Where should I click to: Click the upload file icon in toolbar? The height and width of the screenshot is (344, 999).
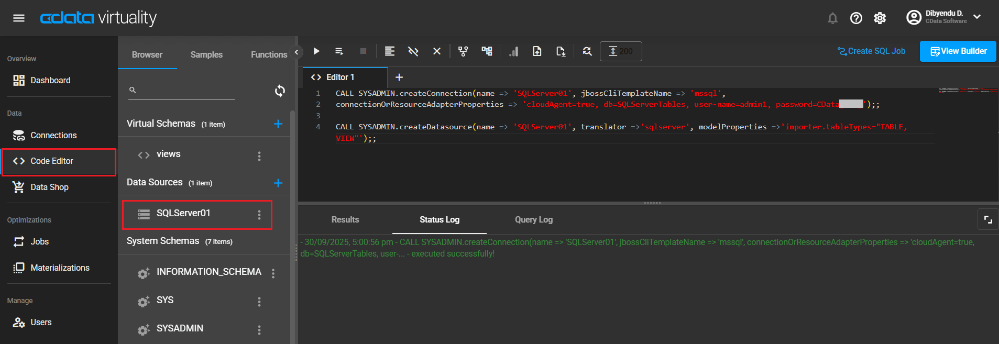coord(537,51)
